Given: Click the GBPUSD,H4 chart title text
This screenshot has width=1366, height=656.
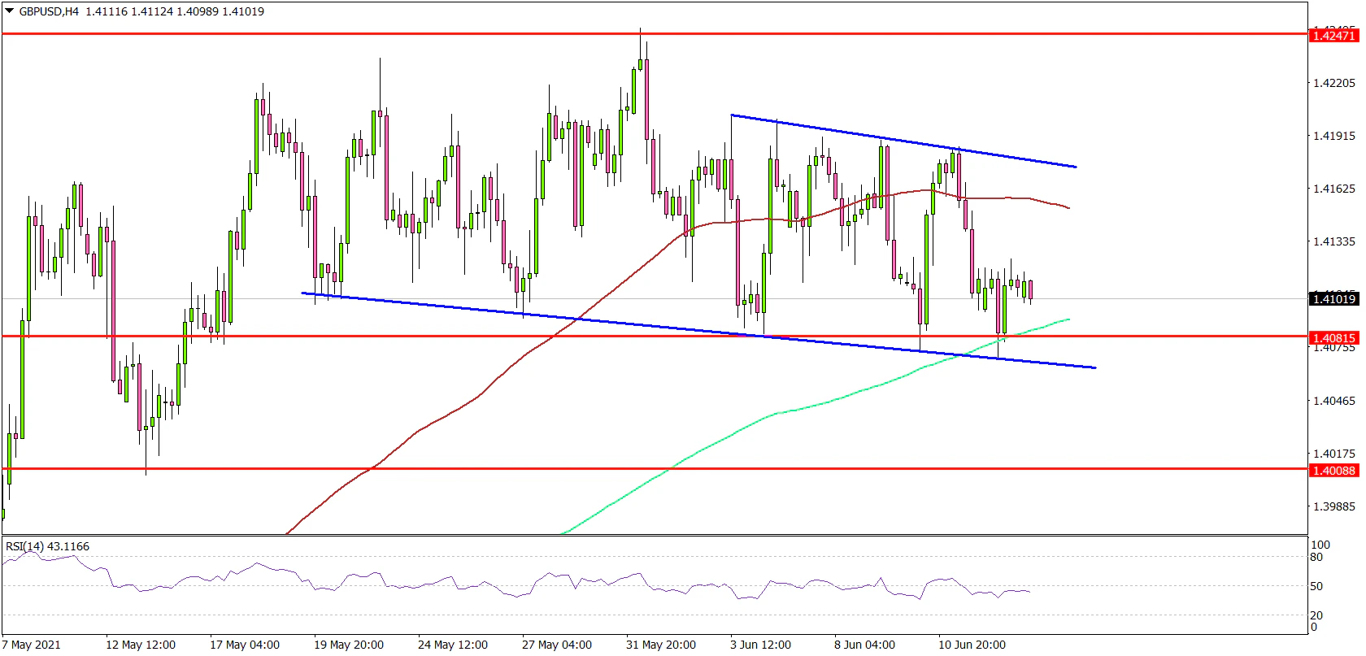Looking at the screenshot, I should (x=49, y=11).
